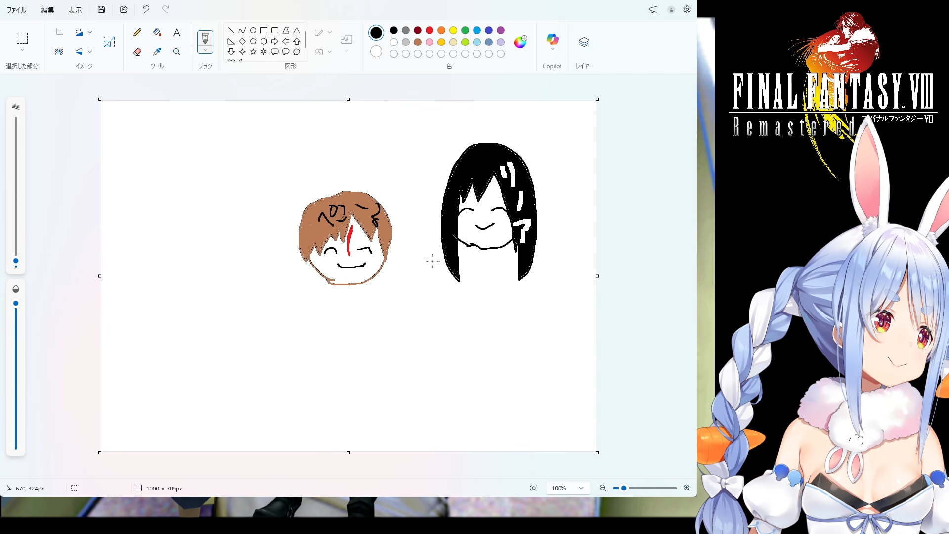
Task: Open the zoom percentage dropdown
Action: click(x=581, y=488)
